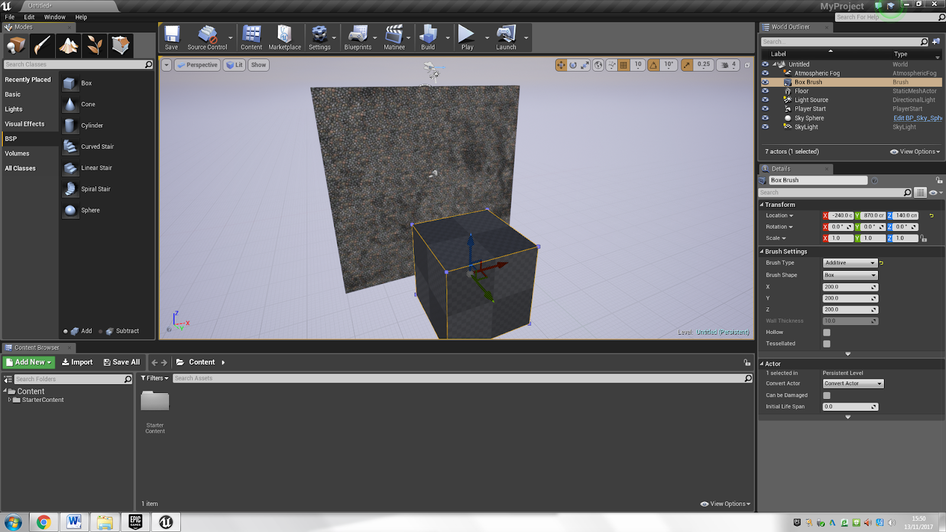Open the Landscape mode icon
This screenshot has width=946, height=532.
69,46
